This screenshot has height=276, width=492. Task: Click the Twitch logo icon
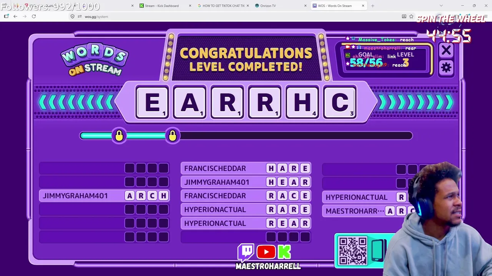click(246, 252)
